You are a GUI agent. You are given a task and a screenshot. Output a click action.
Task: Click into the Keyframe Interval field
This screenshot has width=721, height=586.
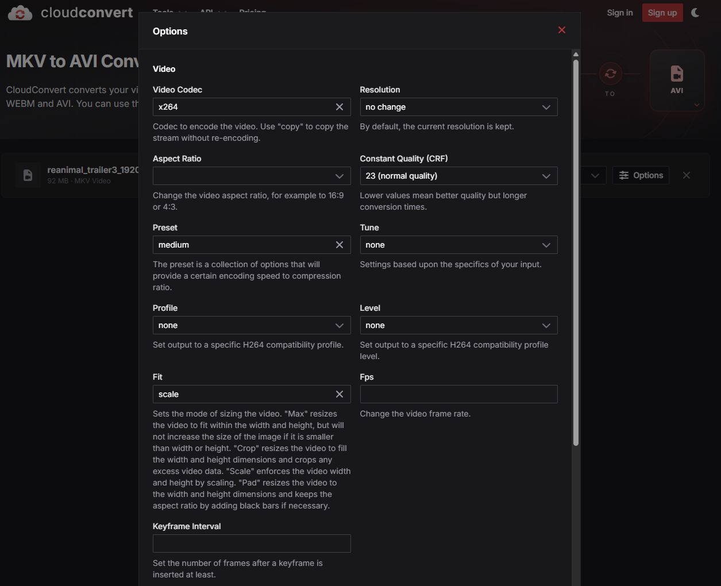click(252, 543)
